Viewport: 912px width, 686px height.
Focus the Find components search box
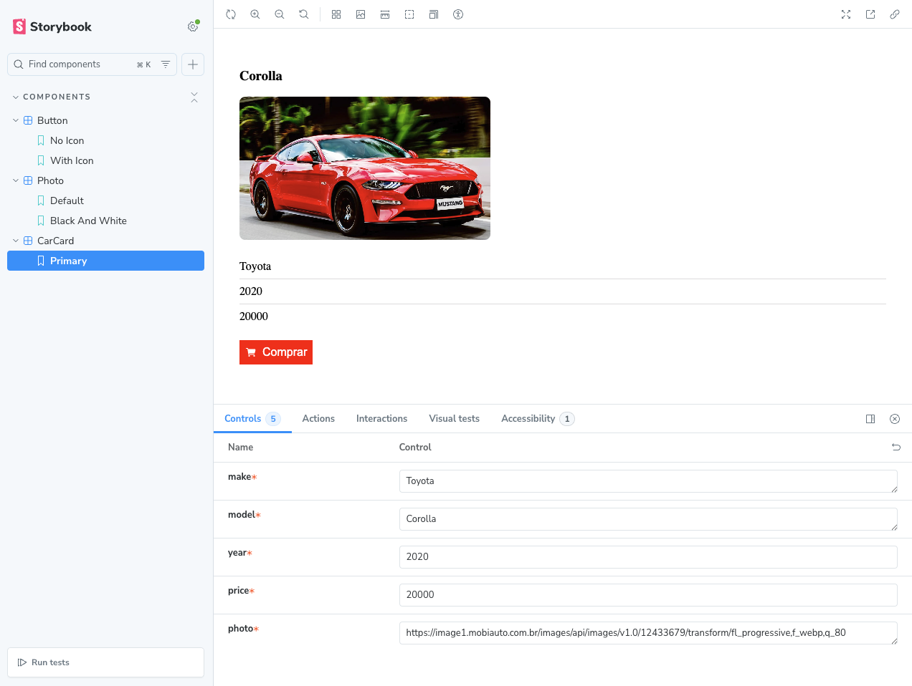(x=92, y=64)
